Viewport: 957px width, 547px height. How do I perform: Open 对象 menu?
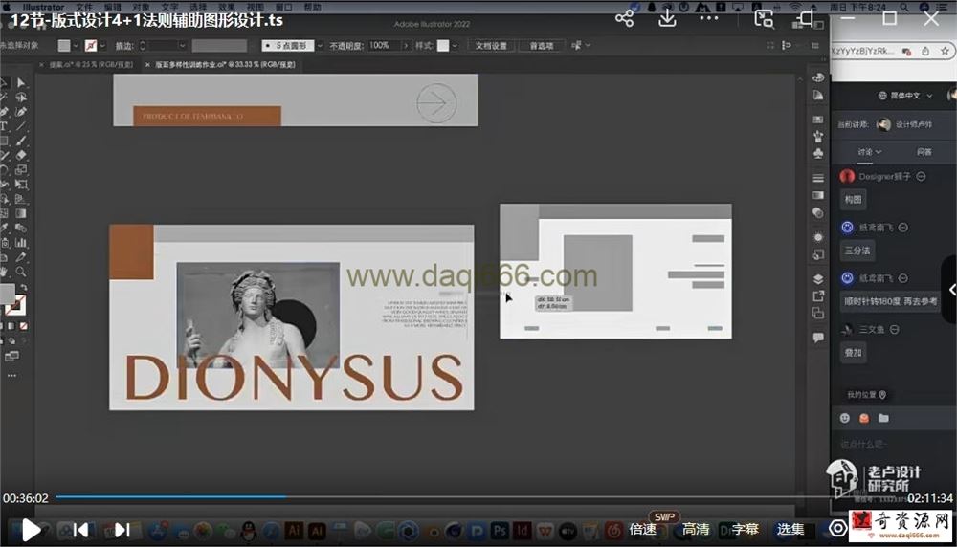[x=141, y=7]
